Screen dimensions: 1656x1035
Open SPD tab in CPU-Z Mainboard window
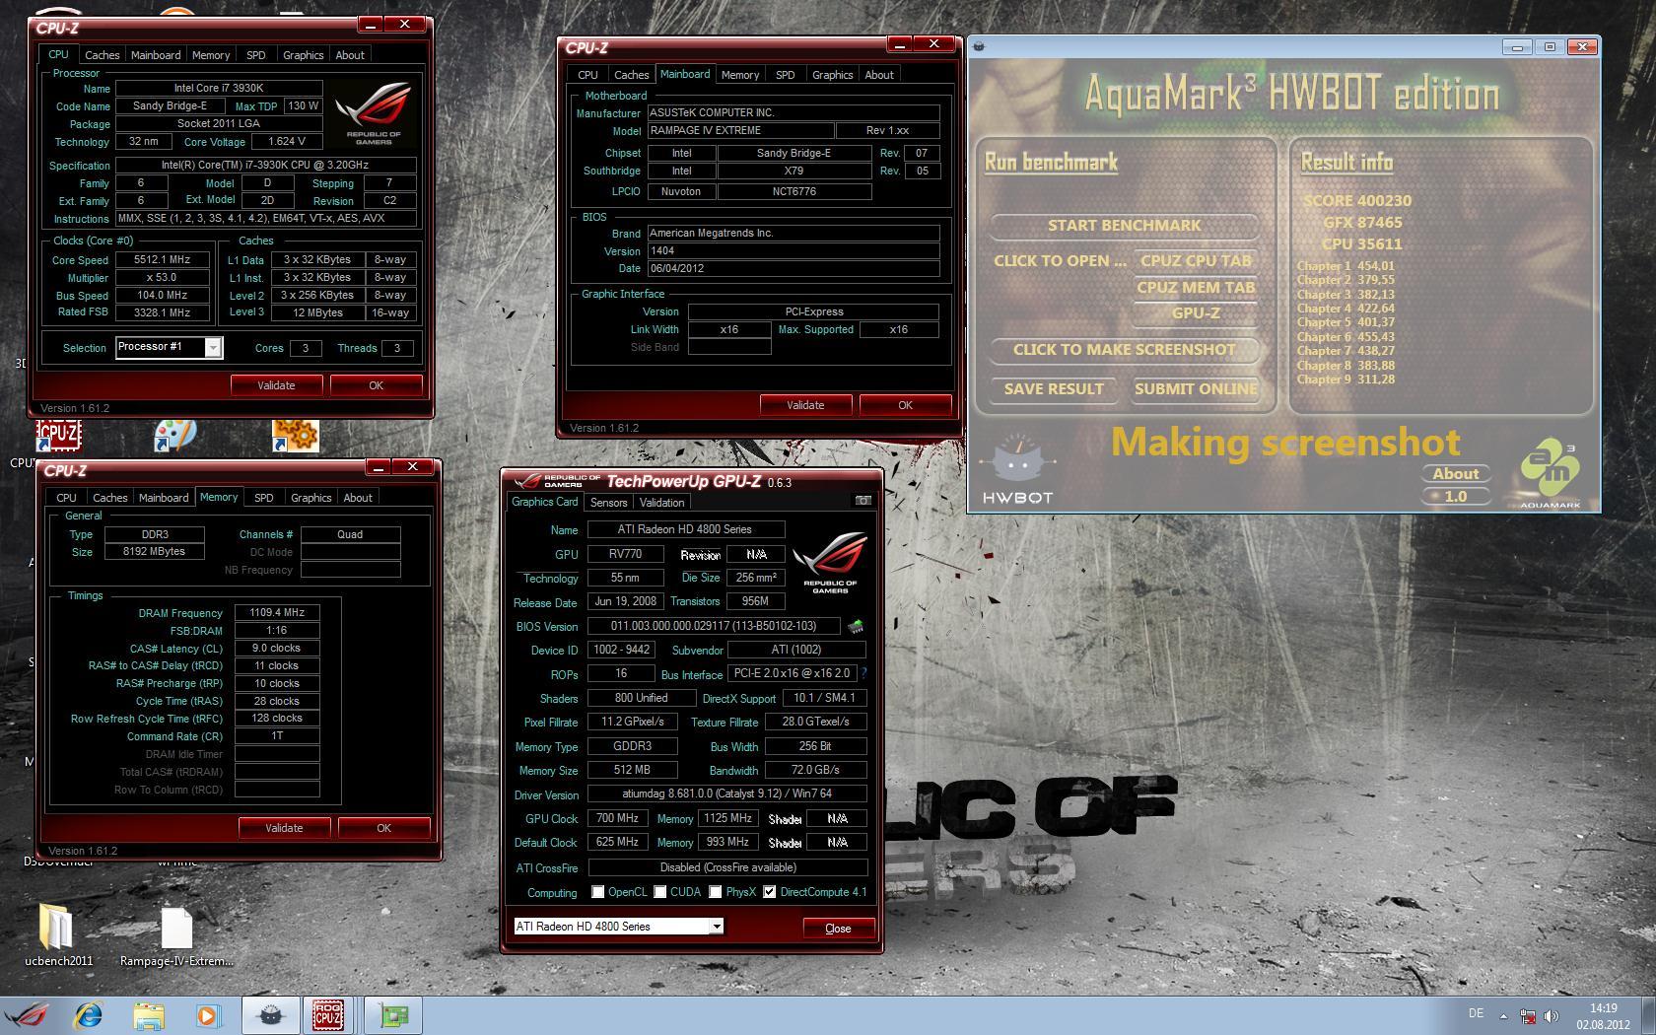click(x=785, y=75)
